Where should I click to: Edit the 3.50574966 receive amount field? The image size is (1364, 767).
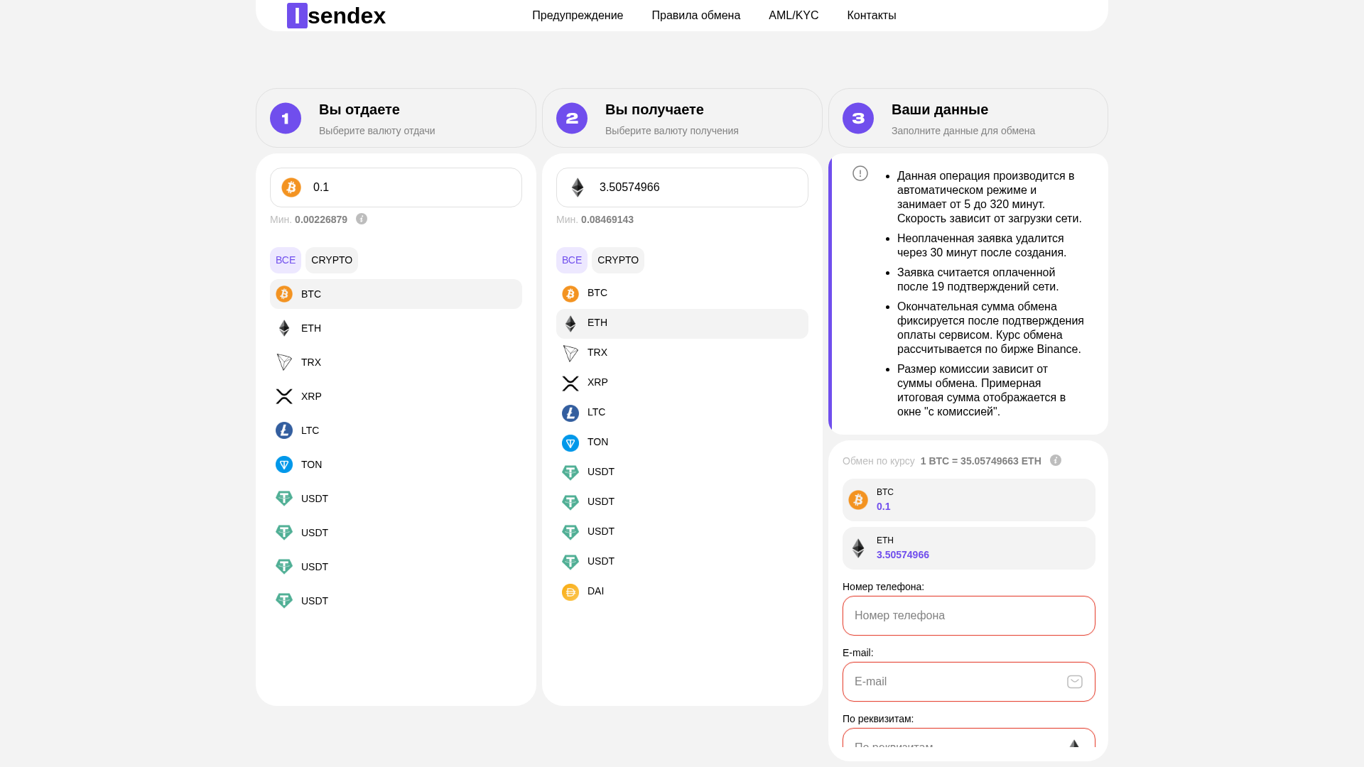[682, 187]
